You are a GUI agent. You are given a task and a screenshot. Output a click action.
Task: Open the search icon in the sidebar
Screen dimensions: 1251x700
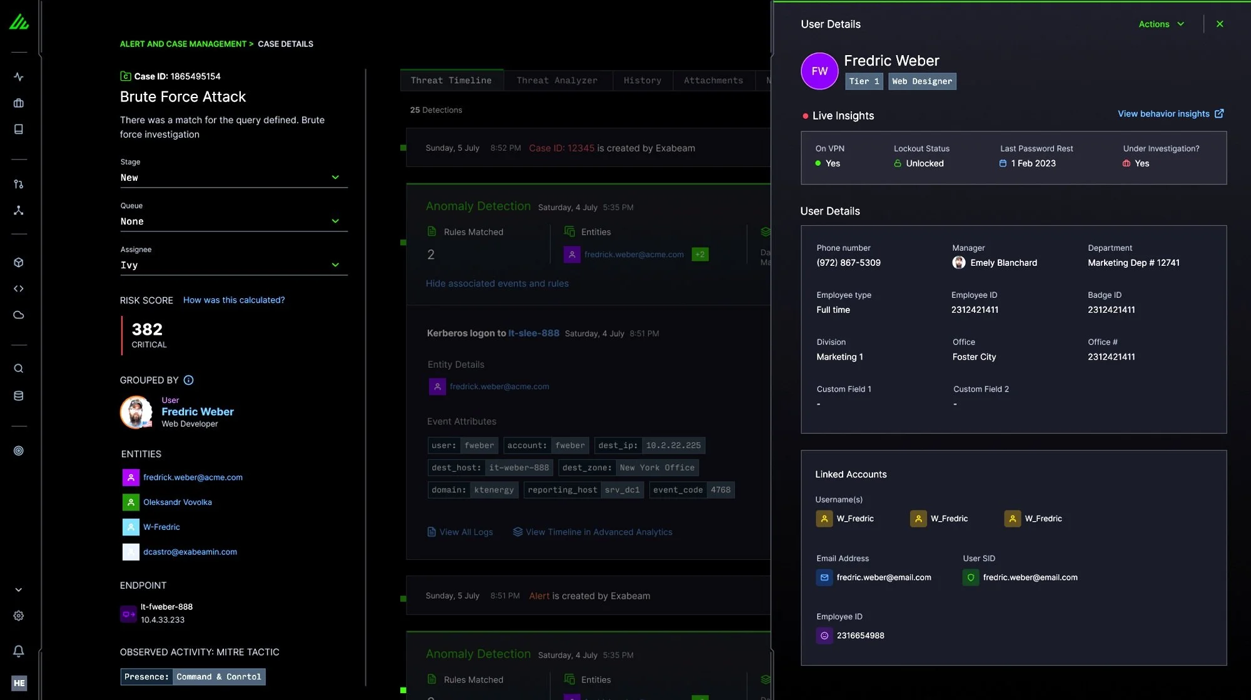point(19,368)
